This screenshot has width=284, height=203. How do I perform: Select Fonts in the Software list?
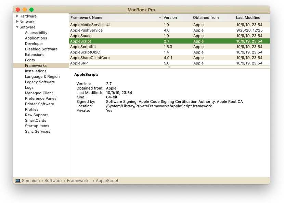tap(30, 60)
